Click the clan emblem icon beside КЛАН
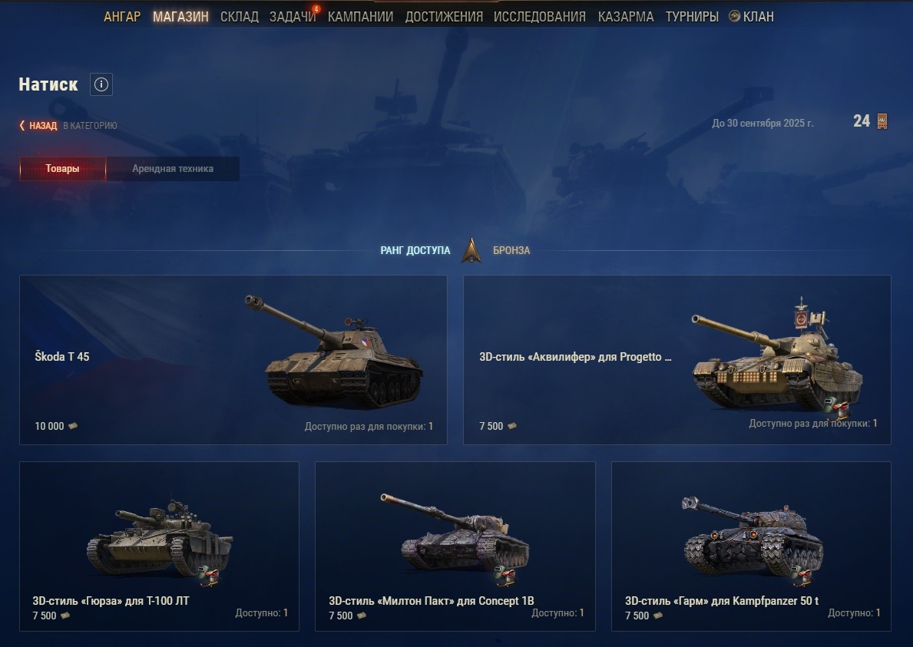Viewport: 913px width, 647px height. click(734, 16)
